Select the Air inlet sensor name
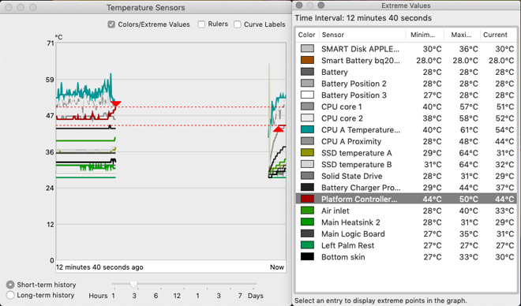 [x=335, y=211]
